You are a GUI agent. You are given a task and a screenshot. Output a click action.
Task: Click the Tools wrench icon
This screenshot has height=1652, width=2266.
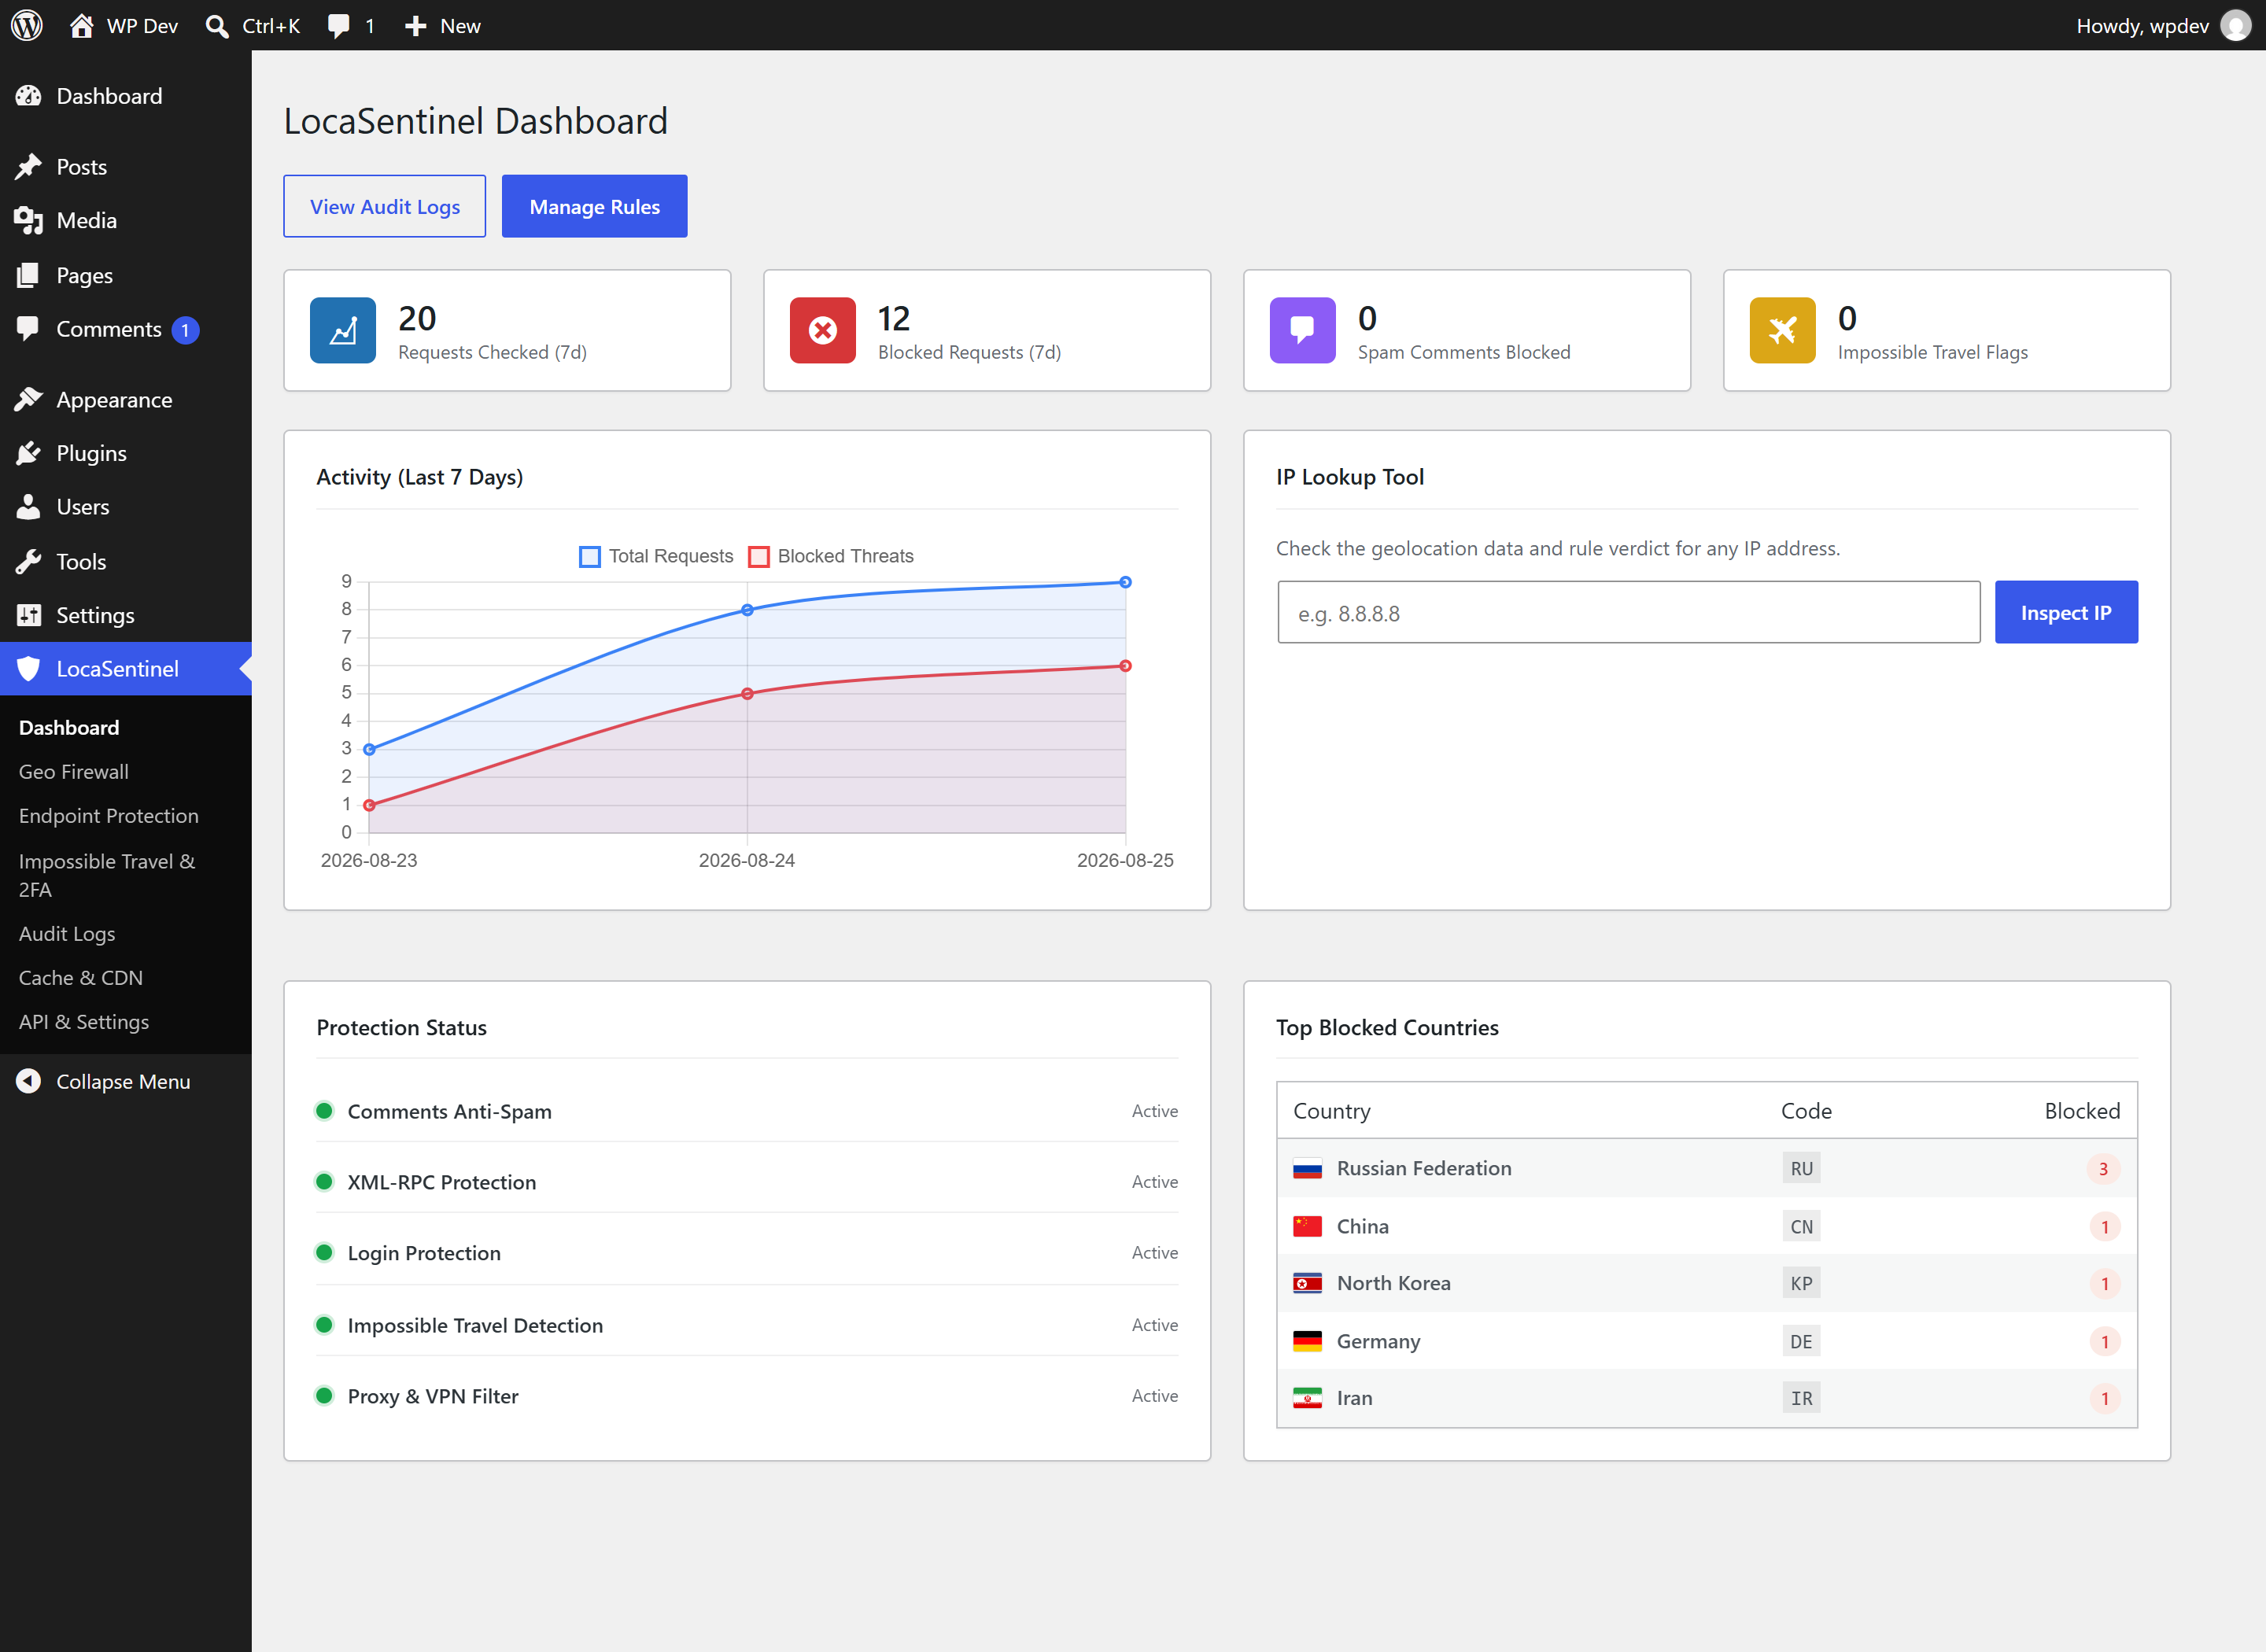28,561
